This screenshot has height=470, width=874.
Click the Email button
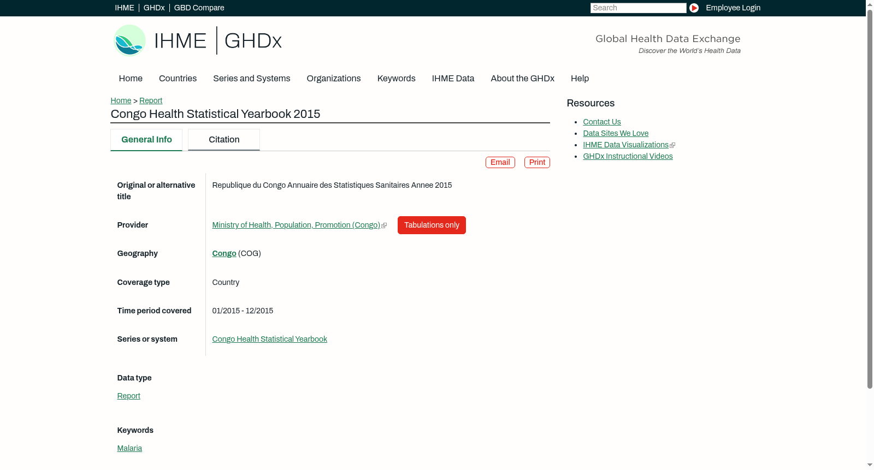(x=500, y=163)
